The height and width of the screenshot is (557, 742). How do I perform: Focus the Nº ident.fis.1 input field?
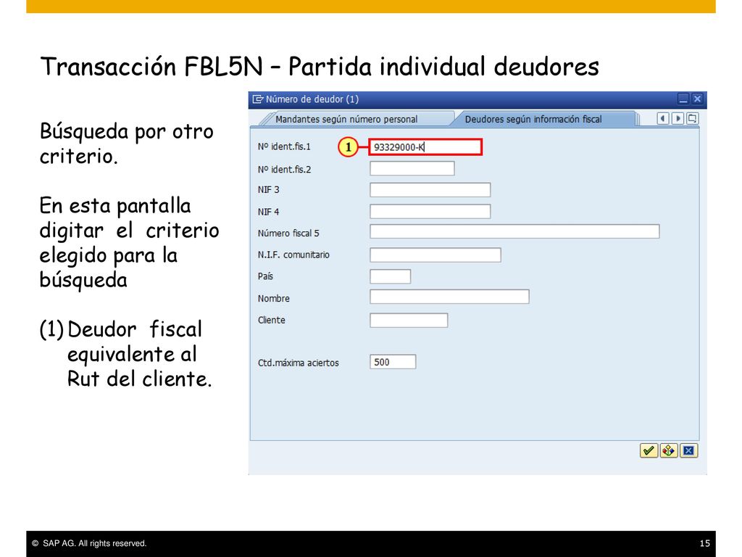[425, 147]
